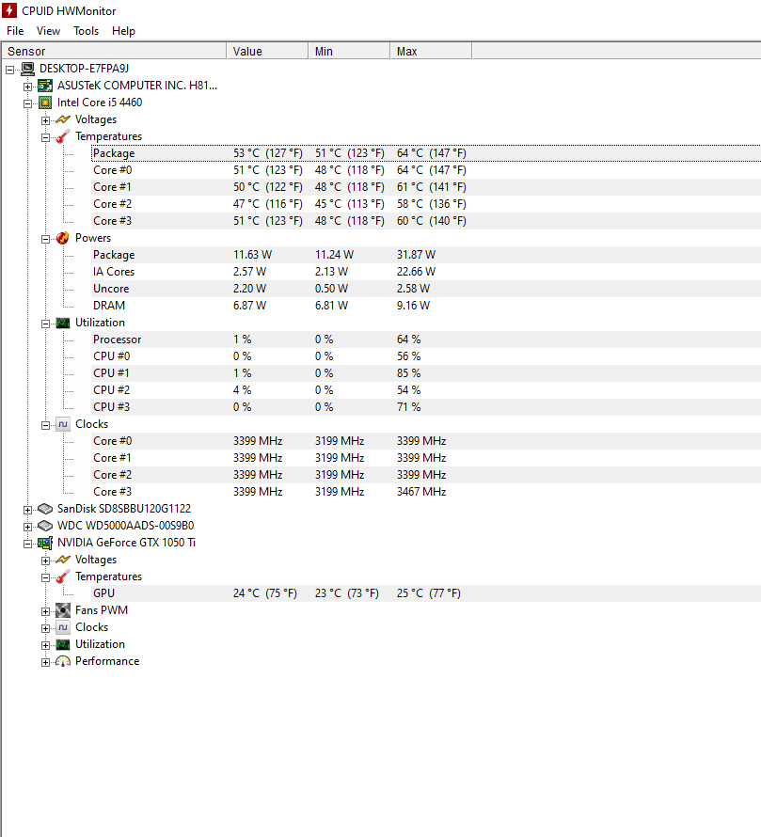Select the IA Cores power row

click(x=425, y=272)
